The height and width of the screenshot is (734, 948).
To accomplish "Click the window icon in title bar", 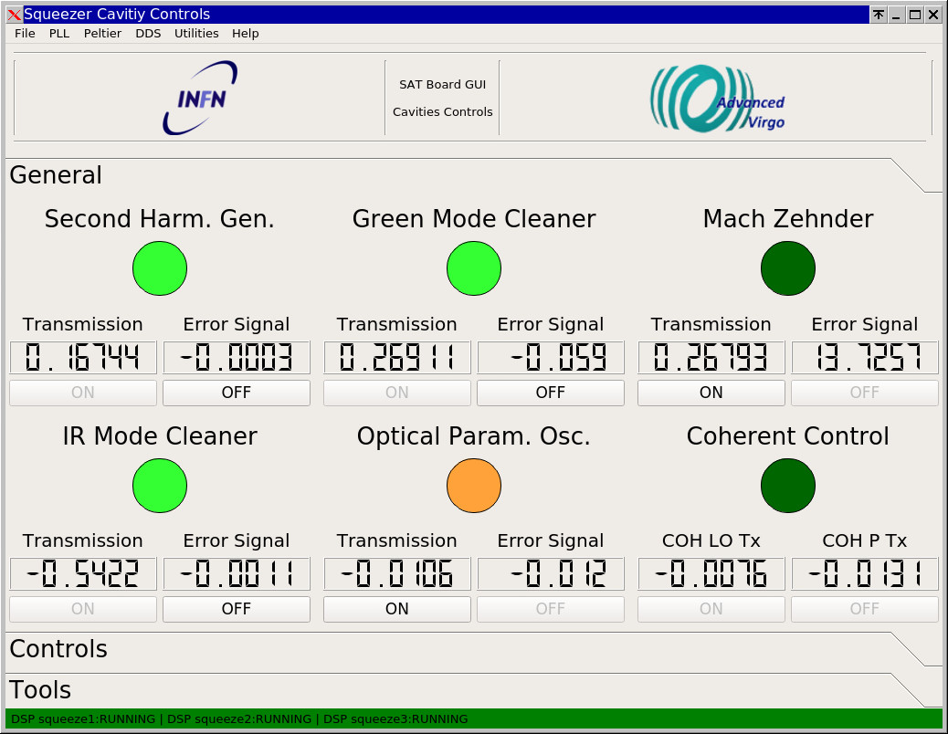I will (14, 15).
